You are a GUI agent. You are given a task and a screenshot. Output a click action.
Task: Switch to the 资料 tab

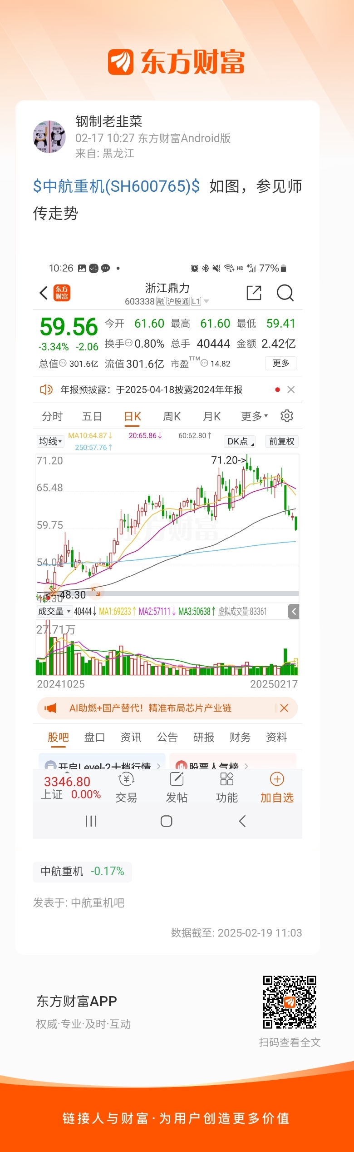(x=276, y=737)
